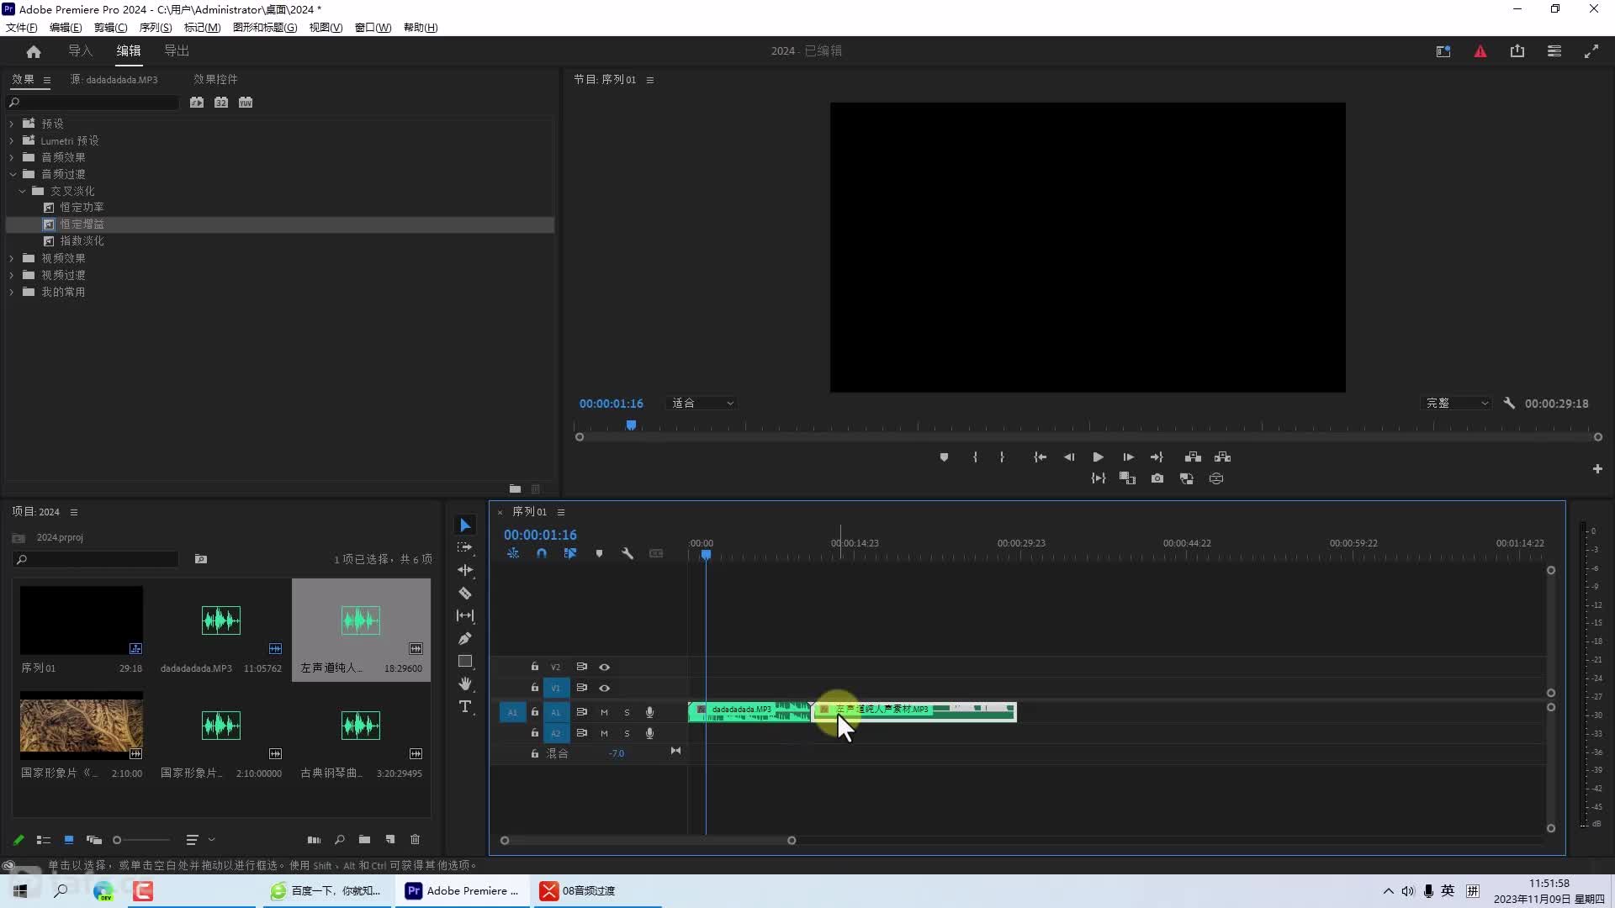Viewport: 1615px width, 908px height.
Task: Click Add Marker in program monitor
Action: pos(944,457)
